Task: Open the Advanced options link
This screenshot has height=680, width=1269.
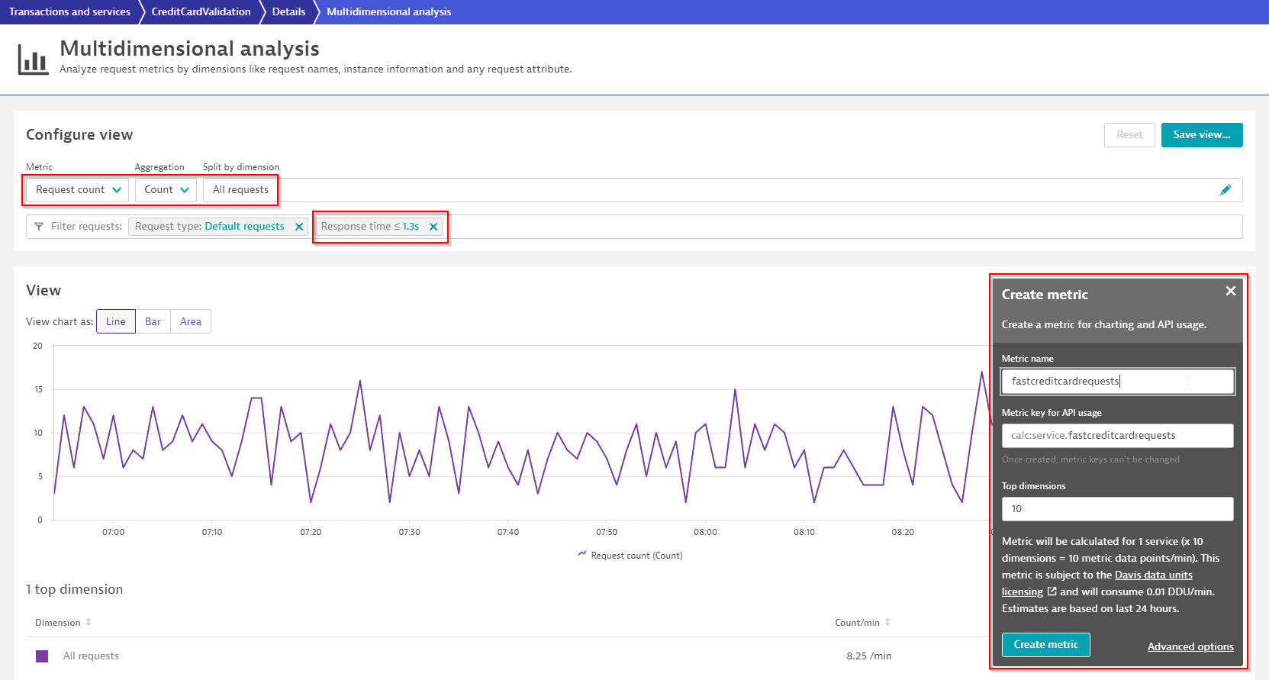Action: [1190, 646]
